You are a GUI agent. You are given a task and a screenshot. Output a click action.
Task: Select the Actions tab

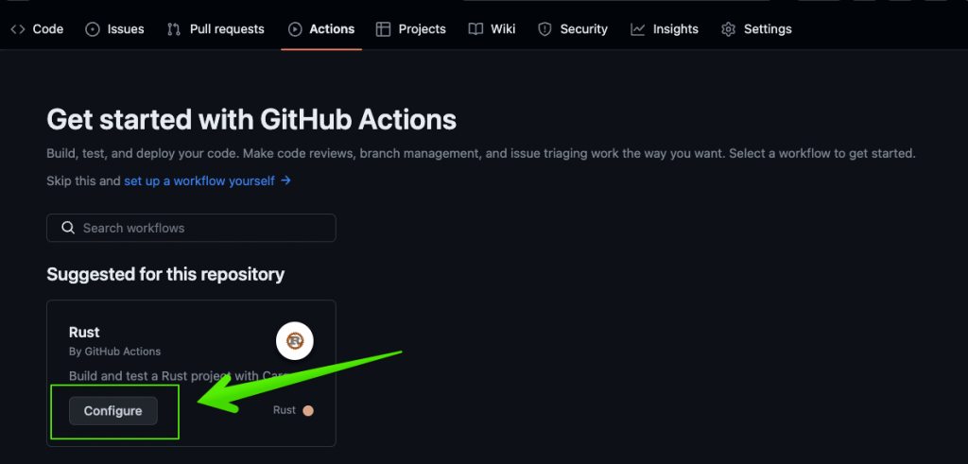[x=321, y=29]
